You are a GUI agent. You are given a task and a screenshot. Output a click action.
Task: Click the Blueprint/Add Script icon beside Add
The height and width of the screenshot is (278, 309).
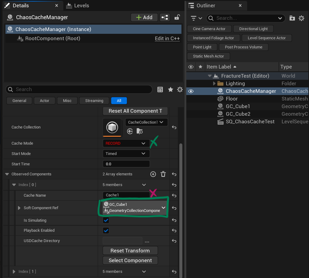tap(165, 17)
